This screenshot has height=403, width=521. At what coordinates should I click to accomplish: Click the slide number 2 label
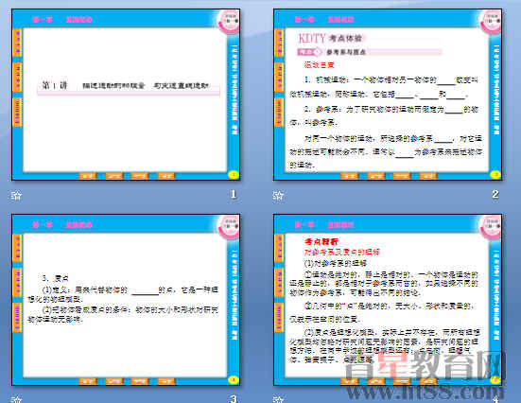coord(495,194)
